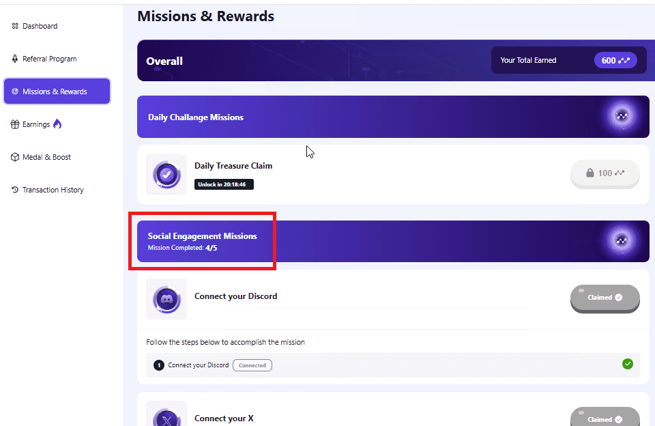Viewport: 655px width, 426px height.
Task: Click the Claimed button for Connect your X
Action: [605, 418]
